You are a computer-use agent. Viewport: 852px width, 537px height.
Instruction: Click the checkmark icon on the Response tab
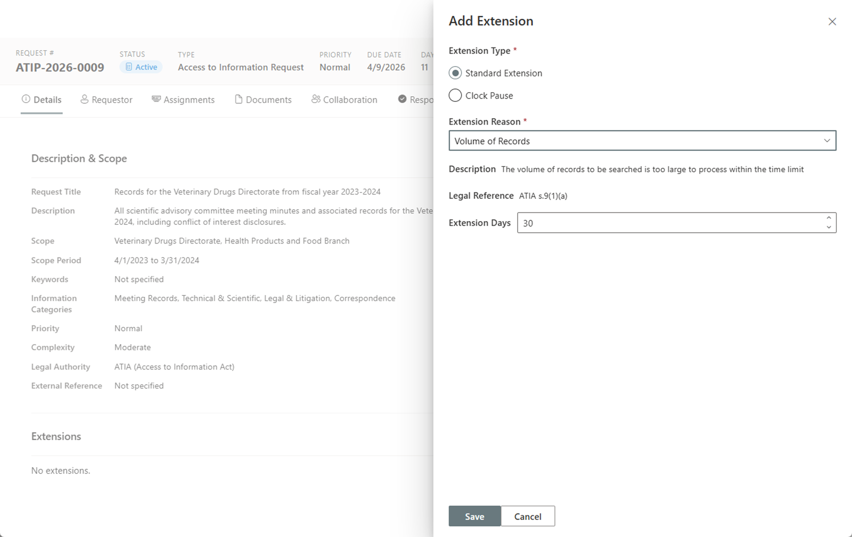[402, 100]
